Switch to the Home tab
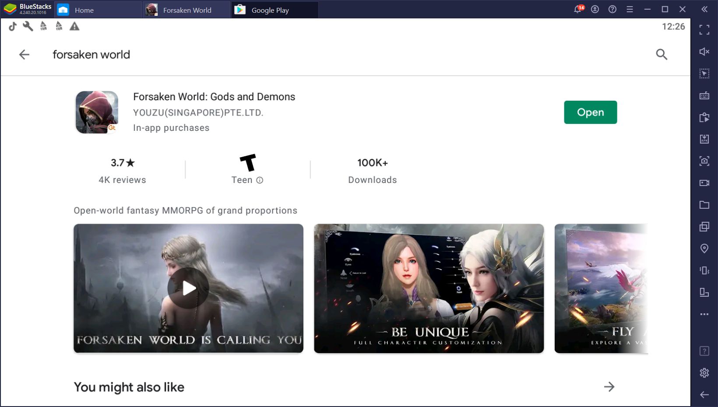Image resolution: width=718 pixels, height=407 pixels. coord(98,10)
